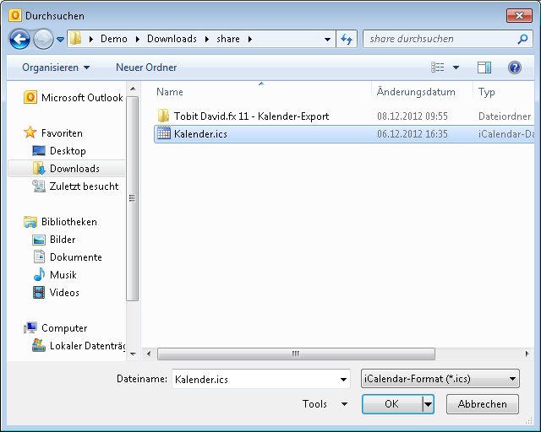The width and height of the screenshot is (541, 432).
Task: Click the refresh button beside address bar
Action: pos(346,39)
